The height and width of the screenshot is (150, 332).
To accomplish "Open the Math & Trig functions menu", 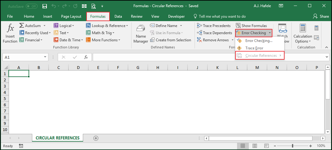I will point(100,33).
